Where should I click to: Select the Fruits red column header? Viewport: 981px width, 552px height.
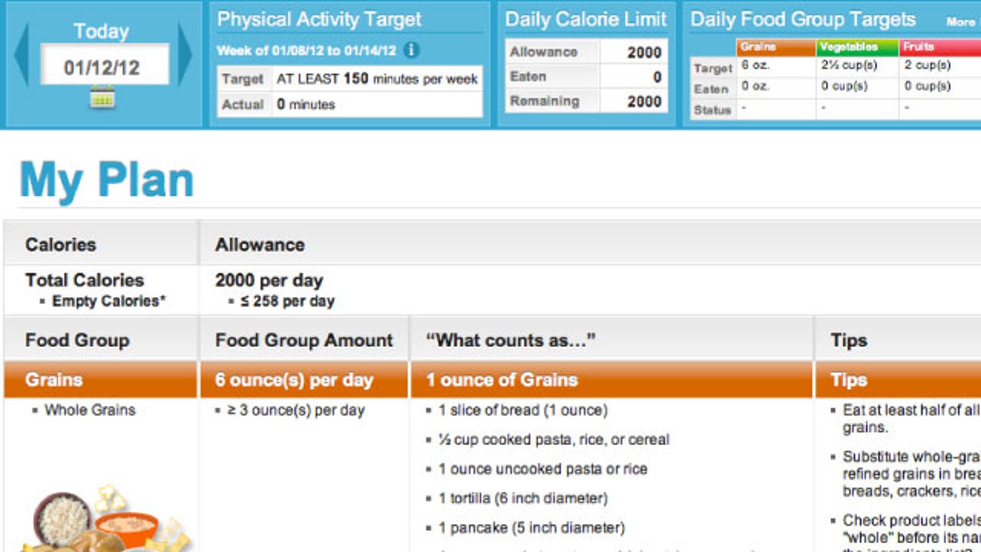click(941, 47)
